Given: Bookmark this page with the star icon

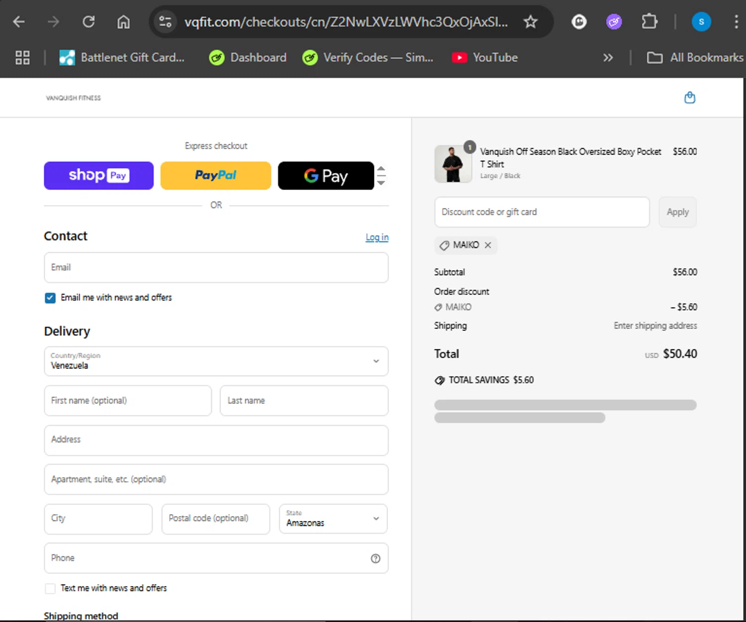Looking at the screenshot, I should coord(531,22).
